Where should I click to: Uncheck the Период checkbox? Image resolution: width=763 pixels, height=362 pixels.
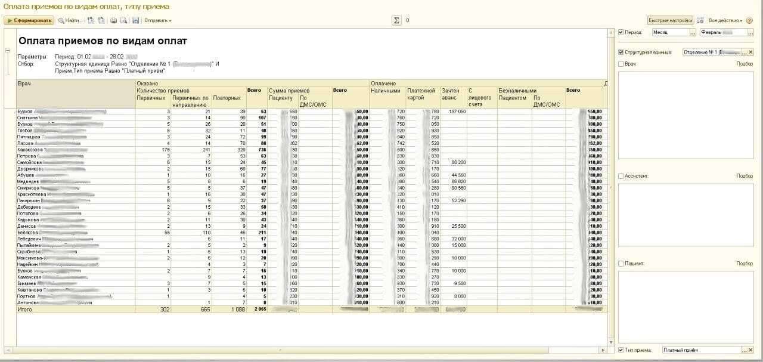click(621, 32)
